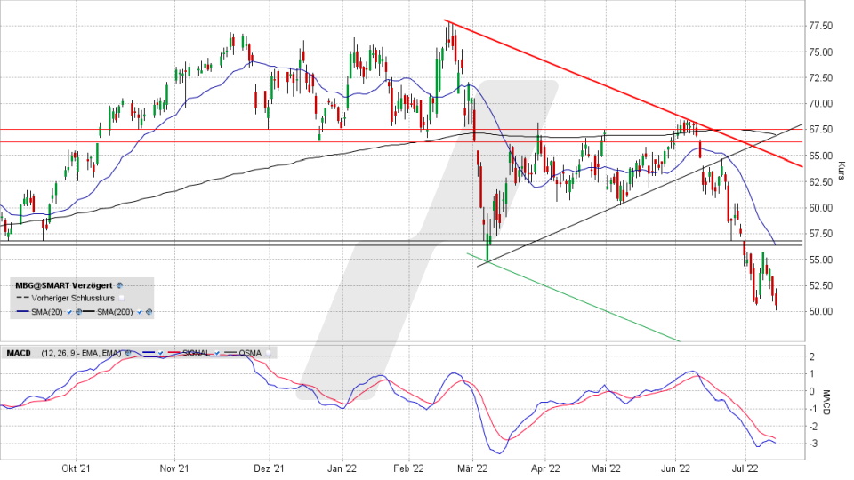Click the SMA(20) legend label
This screenshot has height=480, width=854.
click(x=47, y=312)
